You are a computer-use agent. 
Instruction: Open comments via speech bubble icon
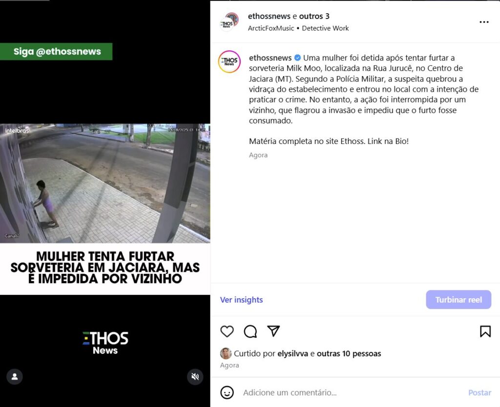(250, 331)
